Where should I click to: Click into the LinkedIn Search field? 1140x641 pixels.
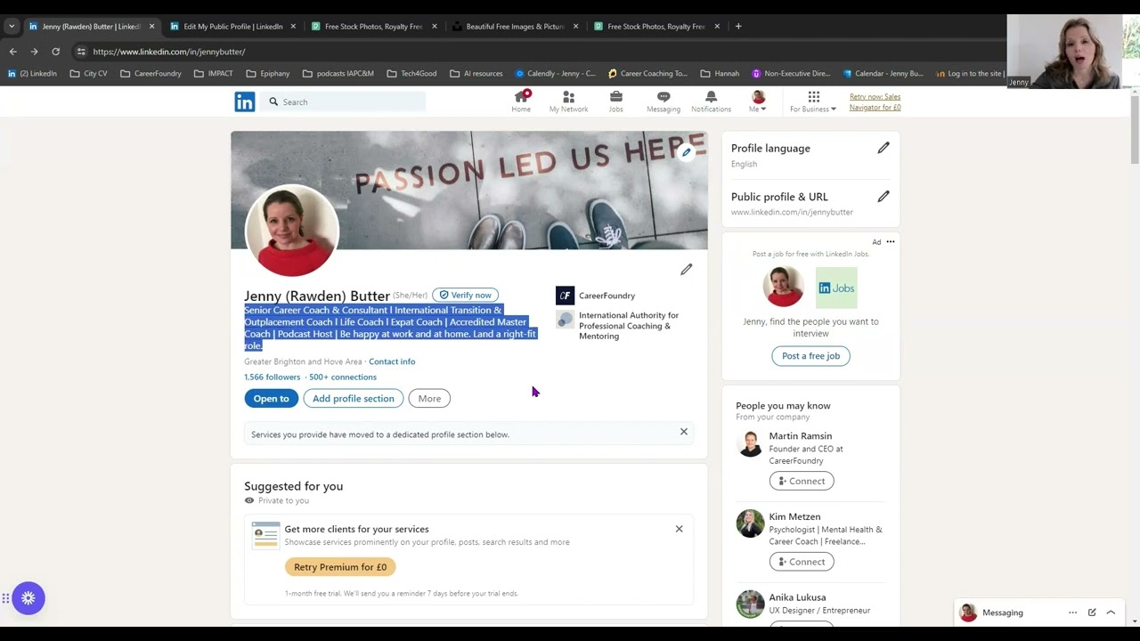coord(345,101)
